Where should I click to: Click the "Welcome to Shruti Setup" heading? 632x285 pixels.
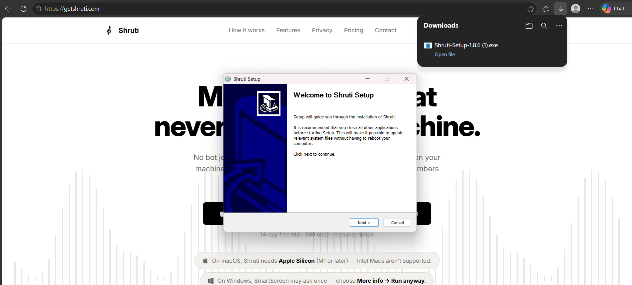pyautogui.click(x=334, y=95)
